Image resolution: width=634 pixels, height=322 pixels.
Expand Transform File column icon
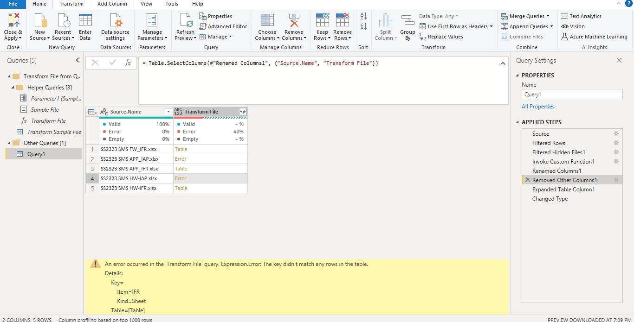click(242, 112)
